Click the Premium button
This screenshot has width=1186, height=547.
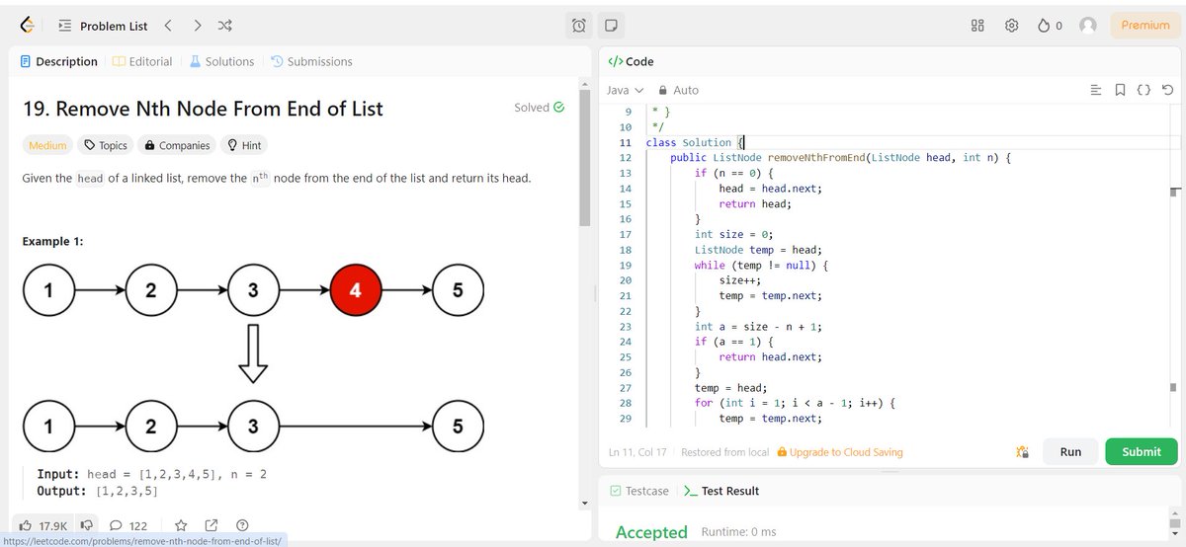pos(1145,26)
